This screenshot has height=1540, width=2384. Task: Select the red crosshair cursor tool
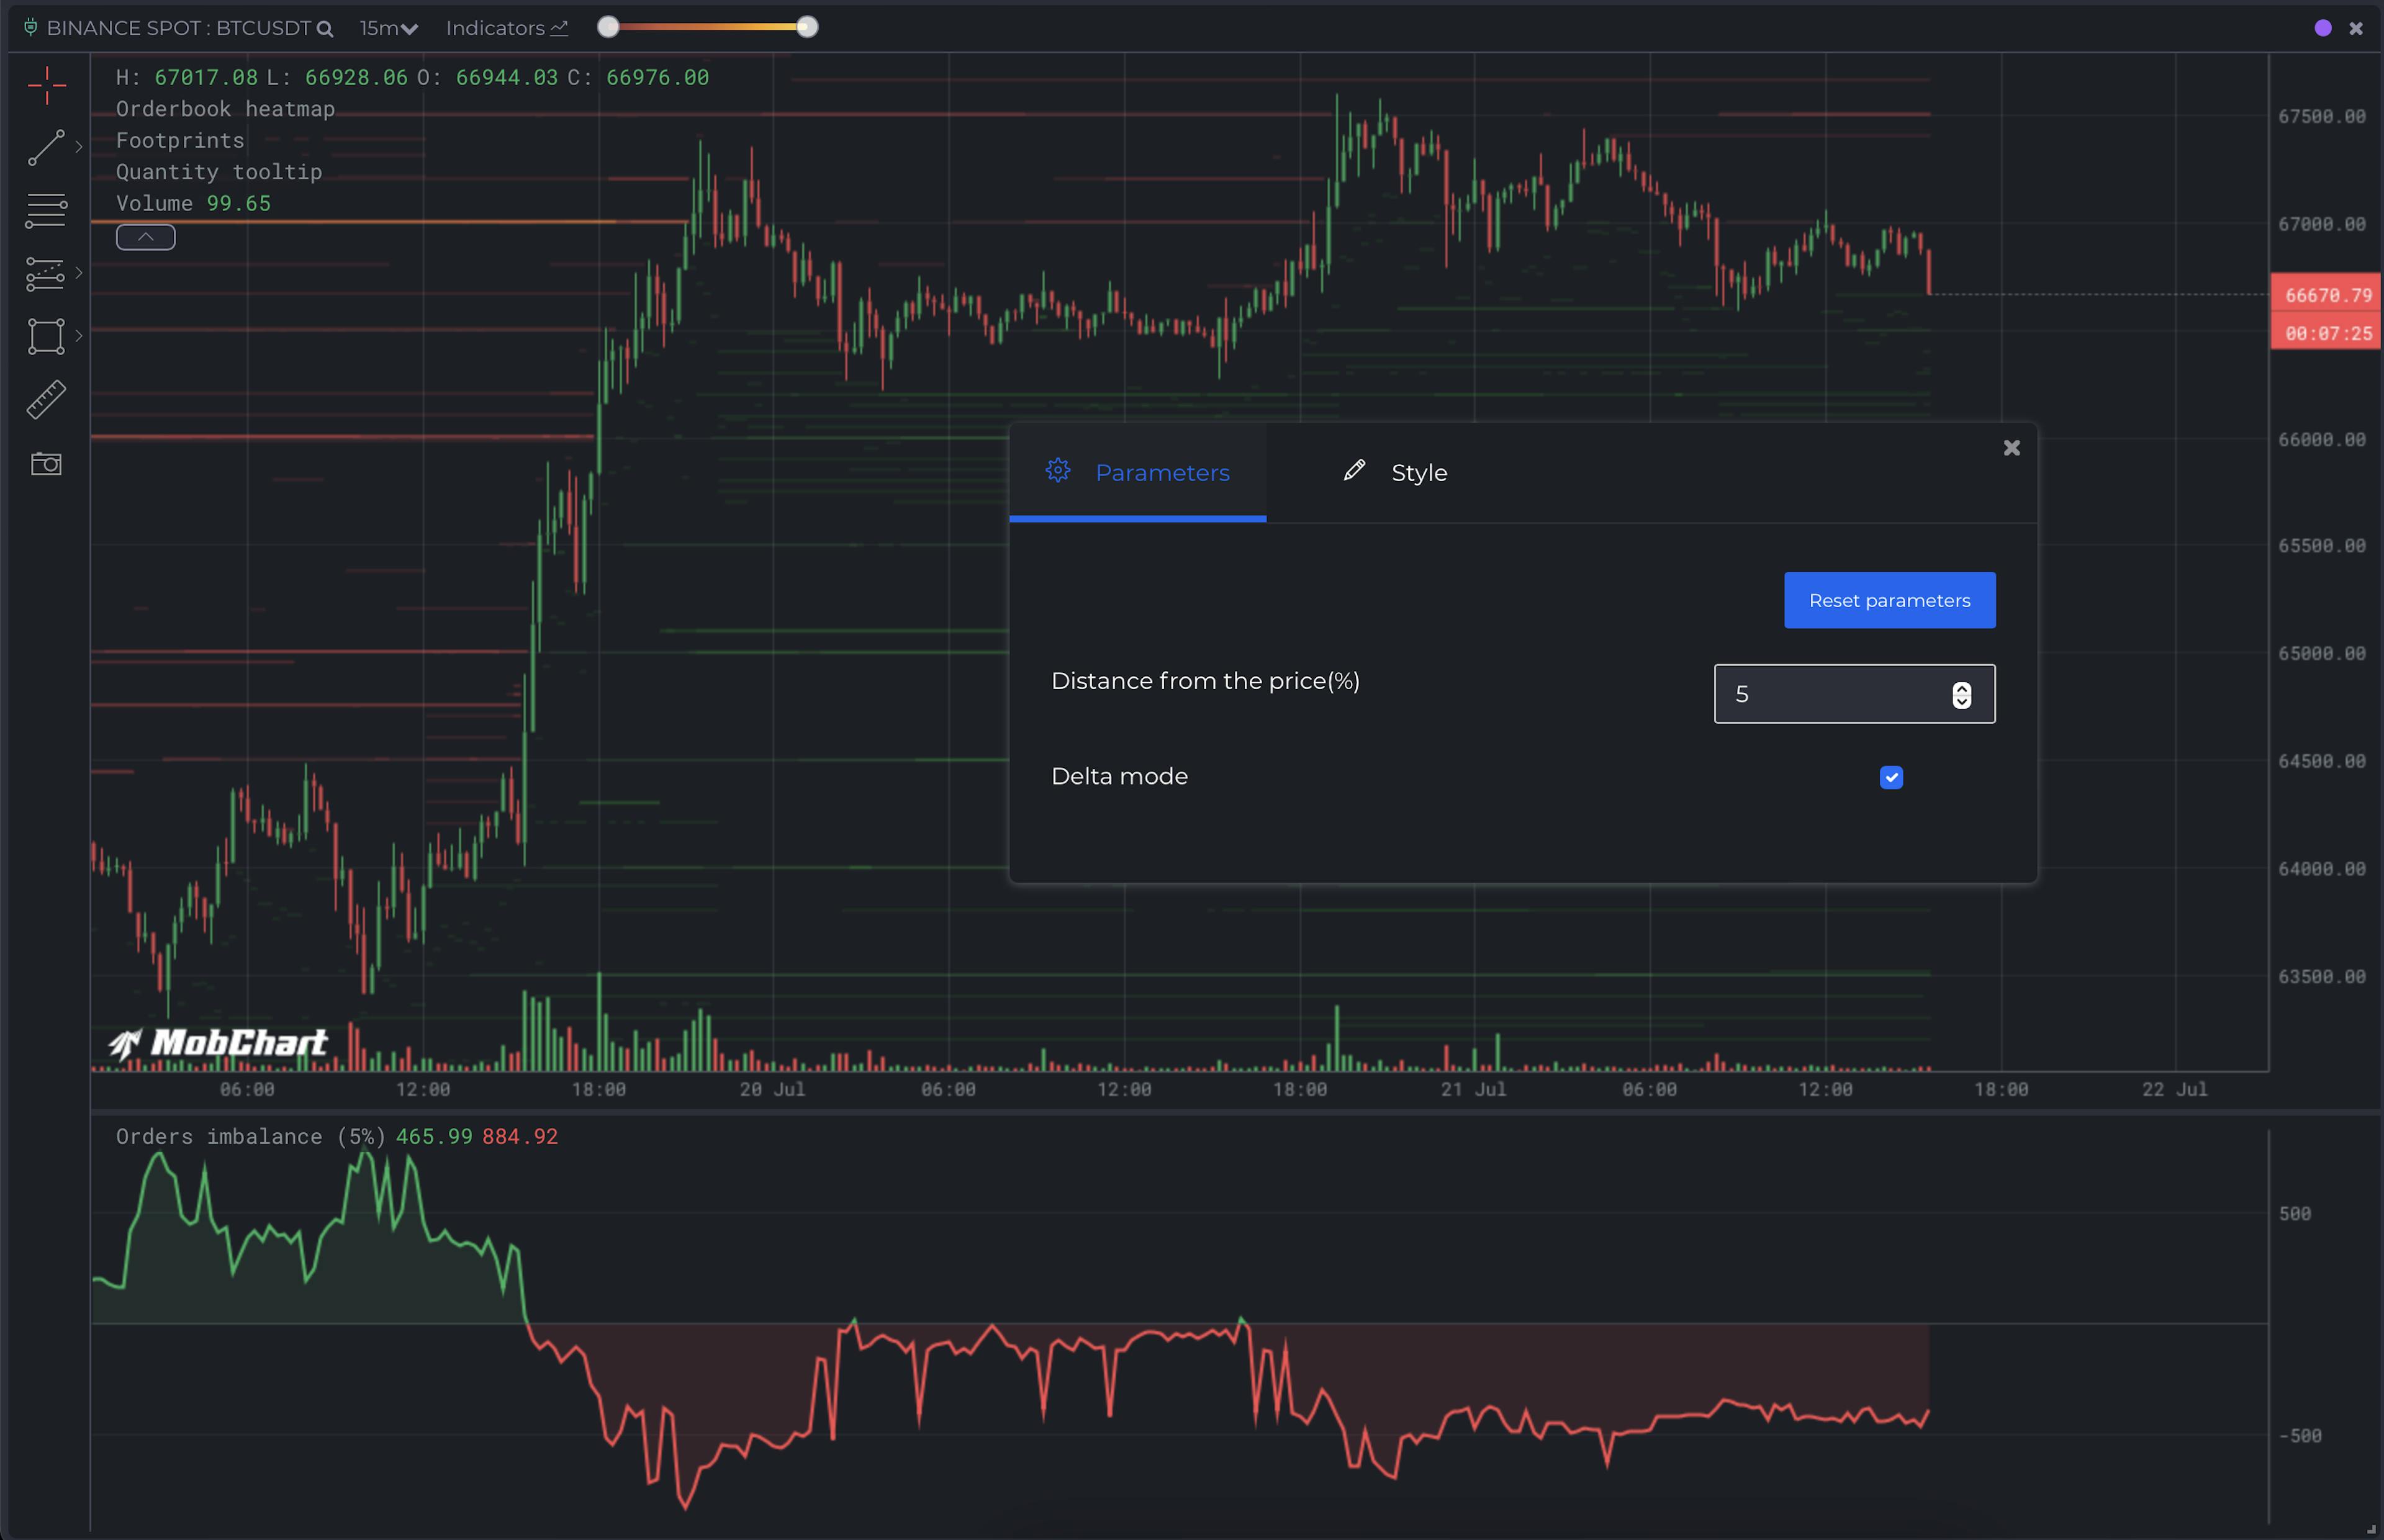pos(46,86)
